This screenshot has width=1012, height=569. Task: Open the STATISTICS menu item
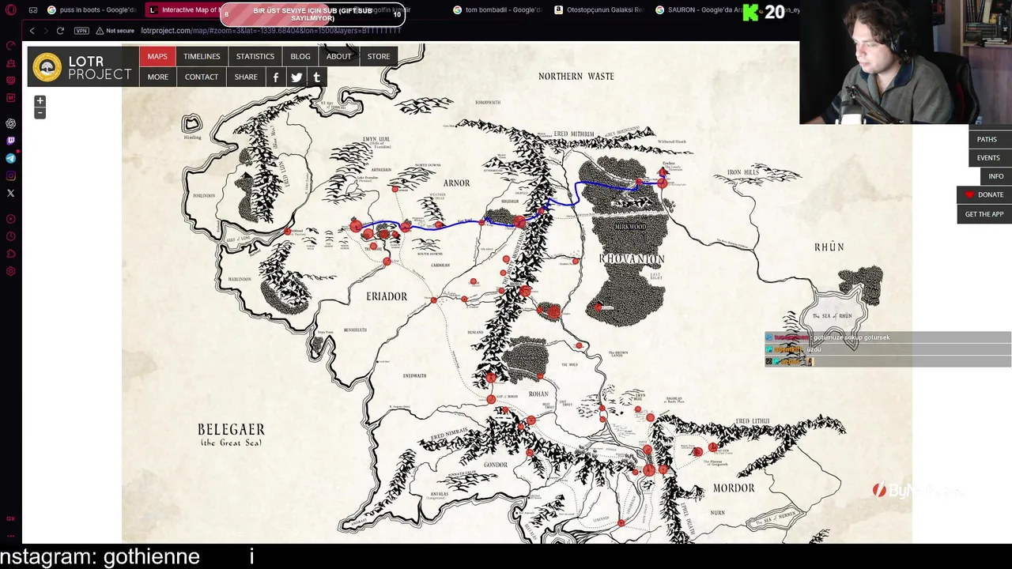pos(255,56)
